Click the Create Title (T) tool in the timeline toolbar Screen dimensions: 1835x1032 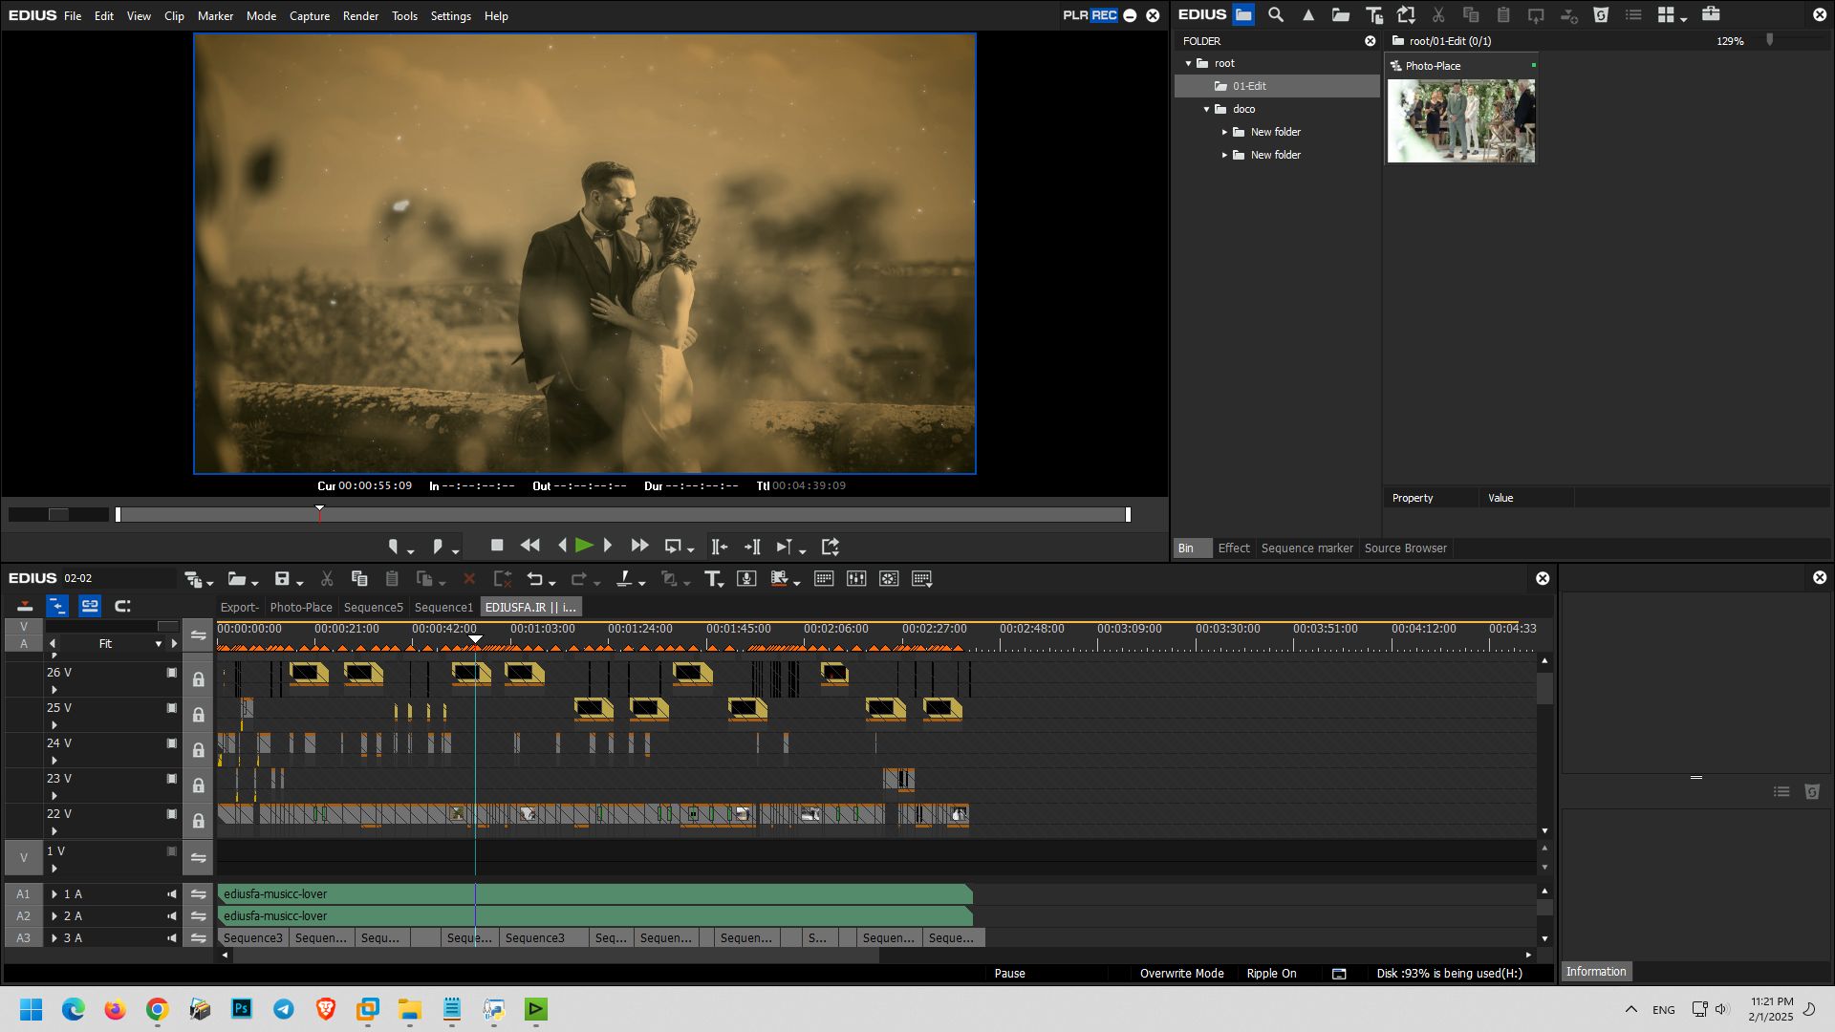(x=712, y=579)
